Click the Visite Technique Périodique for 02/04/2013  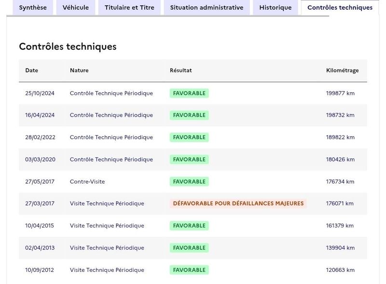107,248
